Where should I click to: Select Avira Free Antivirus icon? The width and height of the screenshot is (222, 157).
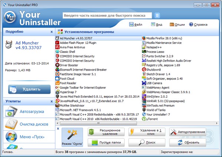(57, 47)
